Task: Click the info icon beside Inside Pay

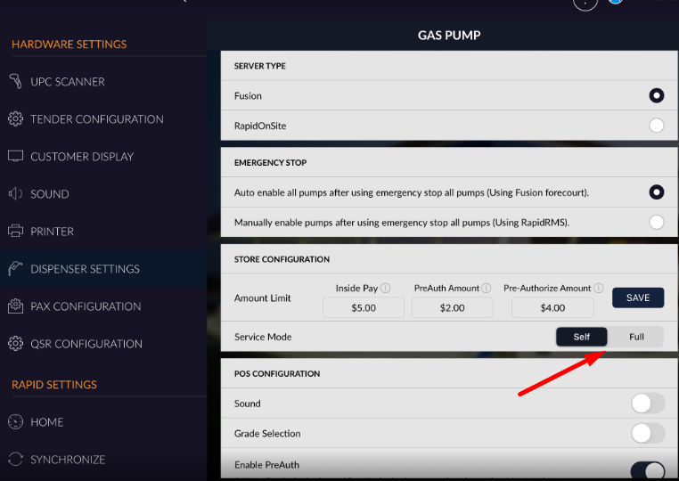Action: [x=386, y=289]
